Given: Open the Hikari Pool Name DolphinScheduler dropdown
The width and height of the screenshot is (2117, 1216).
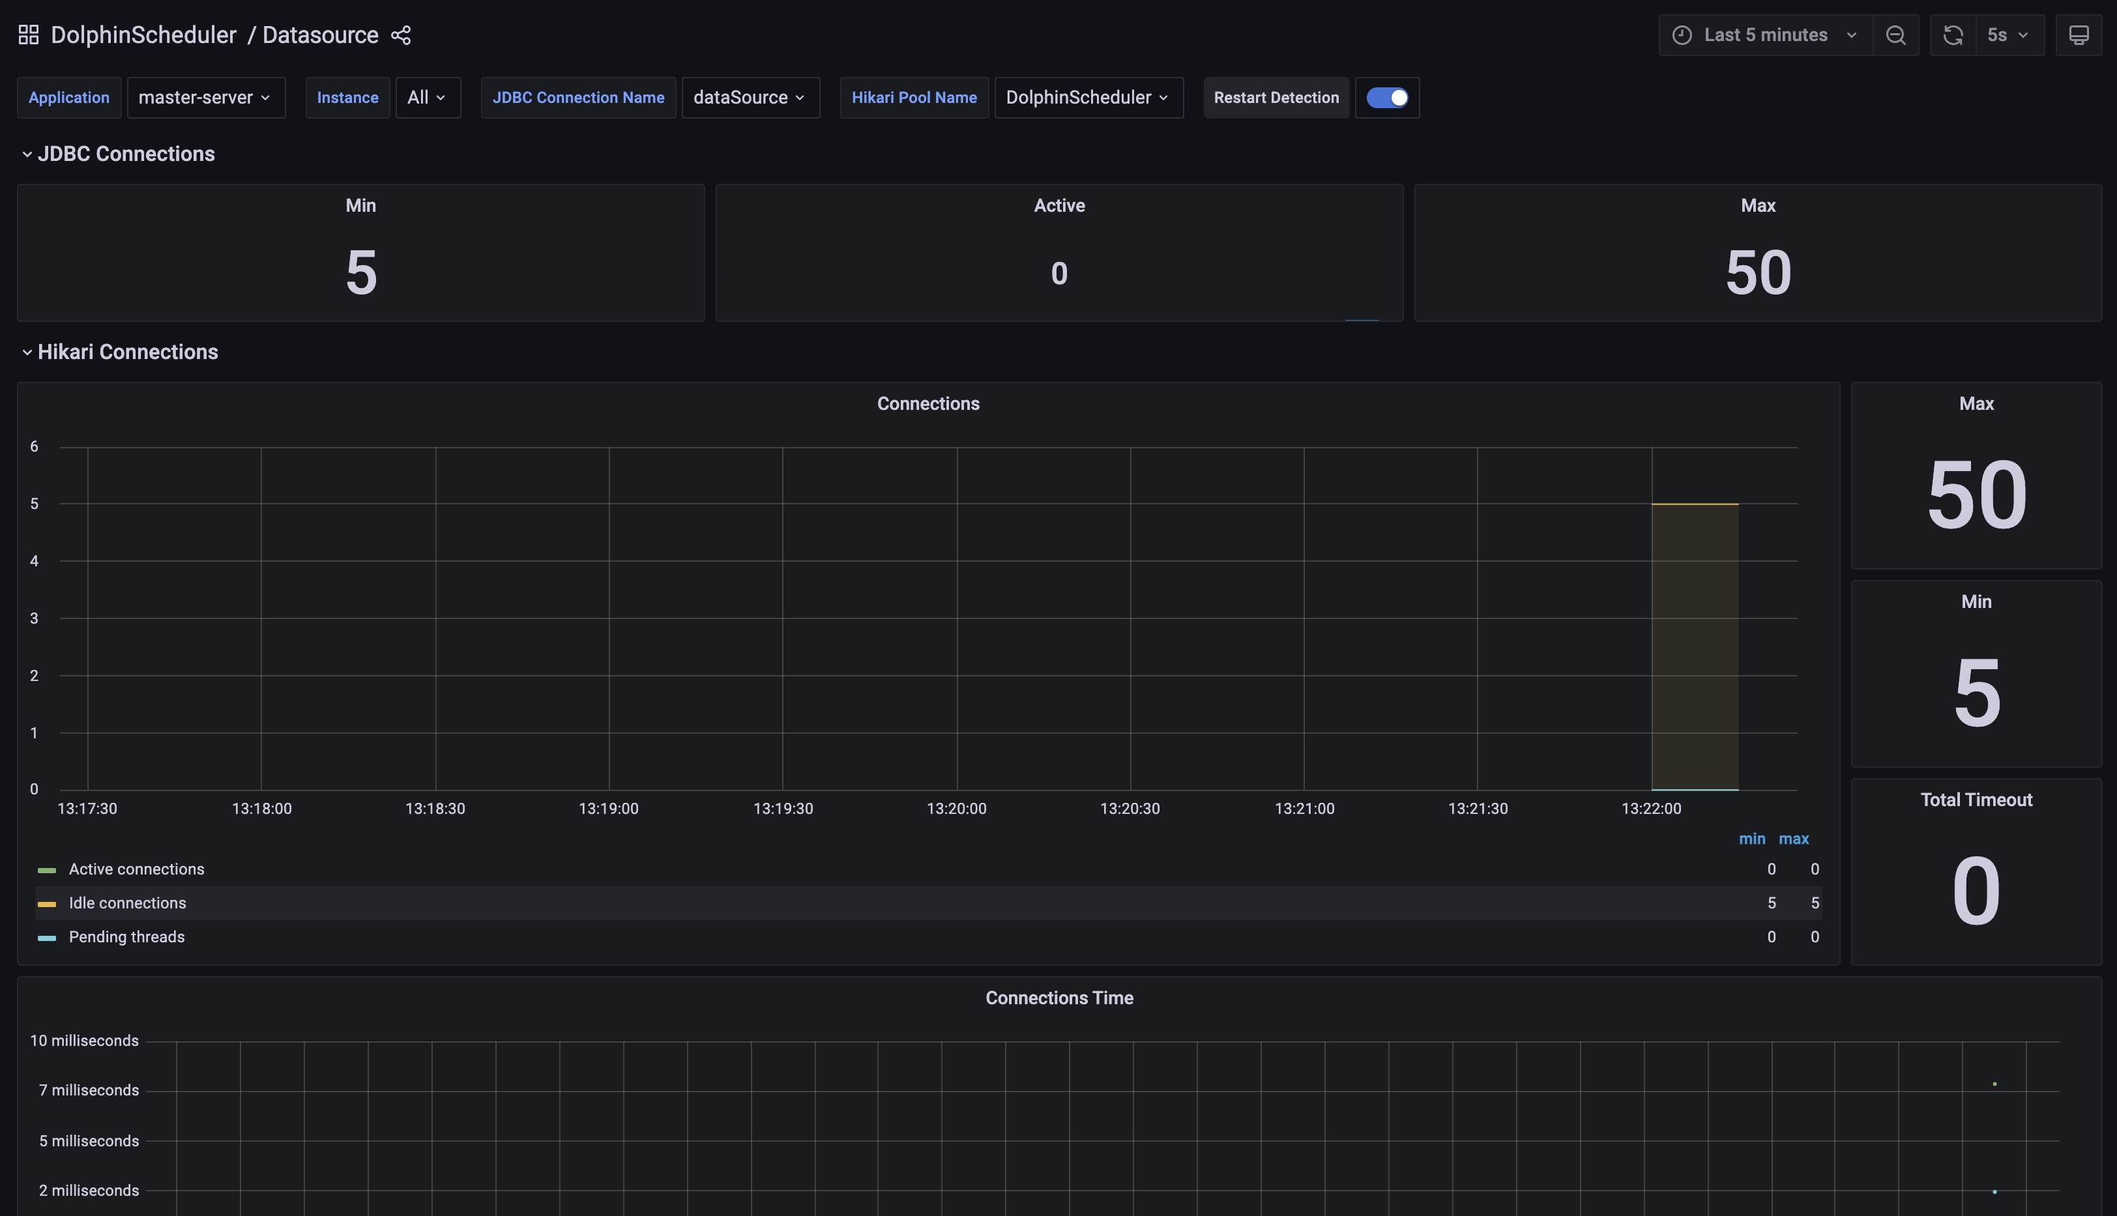Looking at the screenshot, I should click(x=1087, y=98).
